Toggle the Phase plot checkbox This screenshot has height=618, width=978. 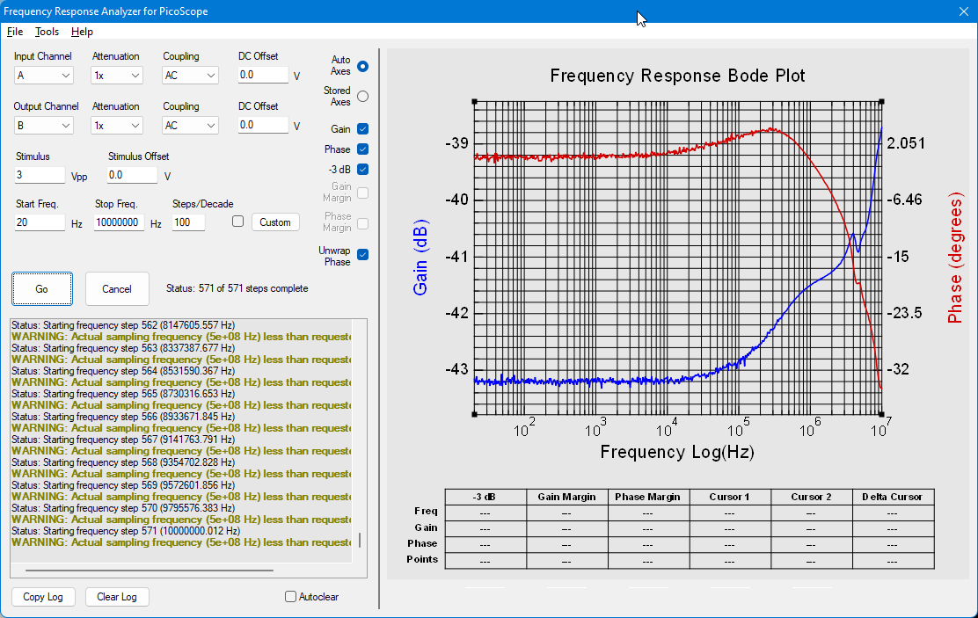362,149
